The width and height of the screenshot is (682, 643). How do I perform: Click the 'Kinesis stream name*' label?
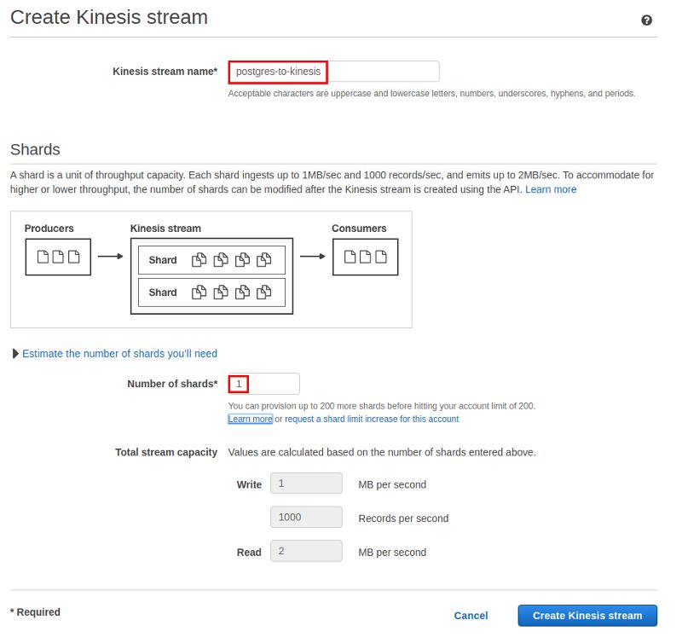tap(165, 72)
